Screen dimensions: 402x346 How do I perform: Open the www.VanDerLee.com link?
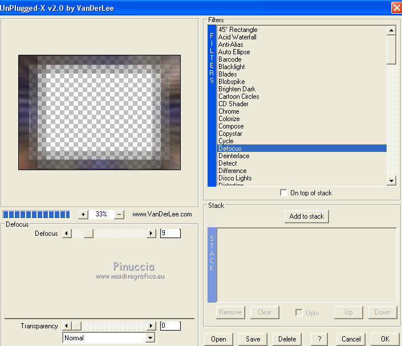[x=162, y=214]
